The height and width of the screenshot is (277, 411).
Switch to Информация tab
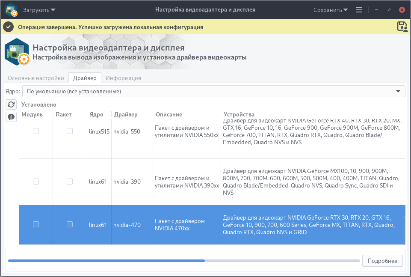(123, 78)
